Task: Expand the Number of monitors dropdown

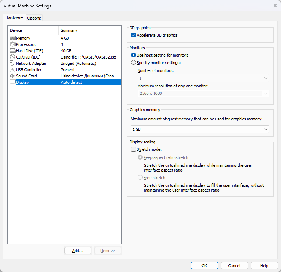Action: point(203,78)
